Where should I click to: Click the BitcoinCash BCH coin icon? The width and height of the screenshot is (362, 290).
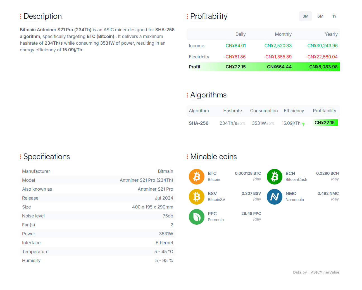(275, 177)
